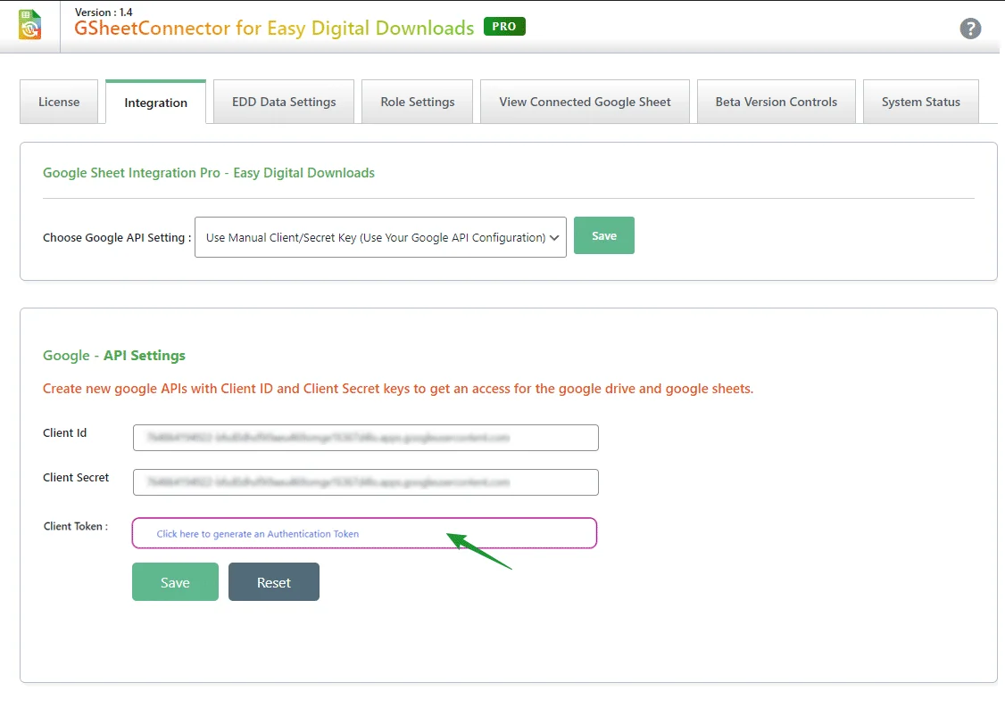1005x707 pixels.
Task: Select the Integration tab
Action: [155, 103]
